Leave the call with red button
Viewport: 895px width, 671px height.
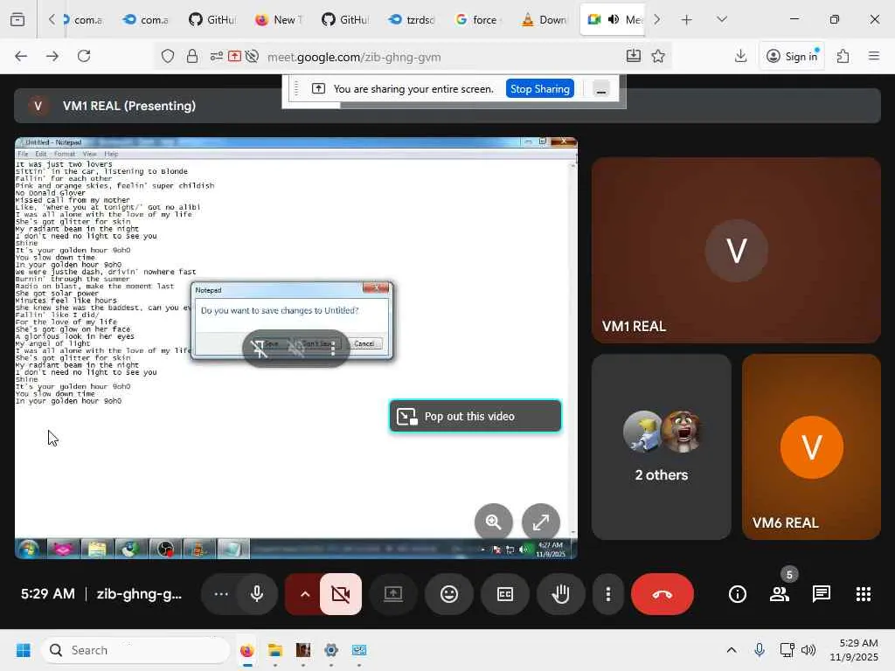663,594
